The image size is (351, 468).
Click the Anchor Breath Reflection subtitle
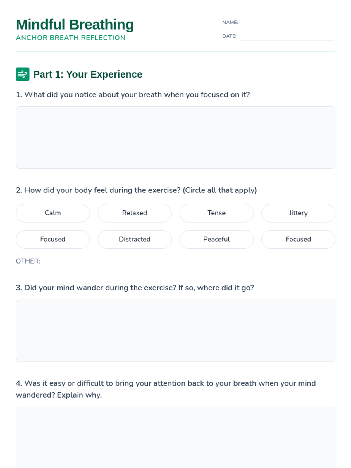pyautogui.click(x=70, y=38)
